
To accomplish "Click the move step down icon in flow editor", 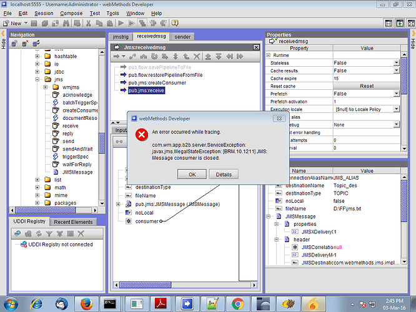I will 219,56.
